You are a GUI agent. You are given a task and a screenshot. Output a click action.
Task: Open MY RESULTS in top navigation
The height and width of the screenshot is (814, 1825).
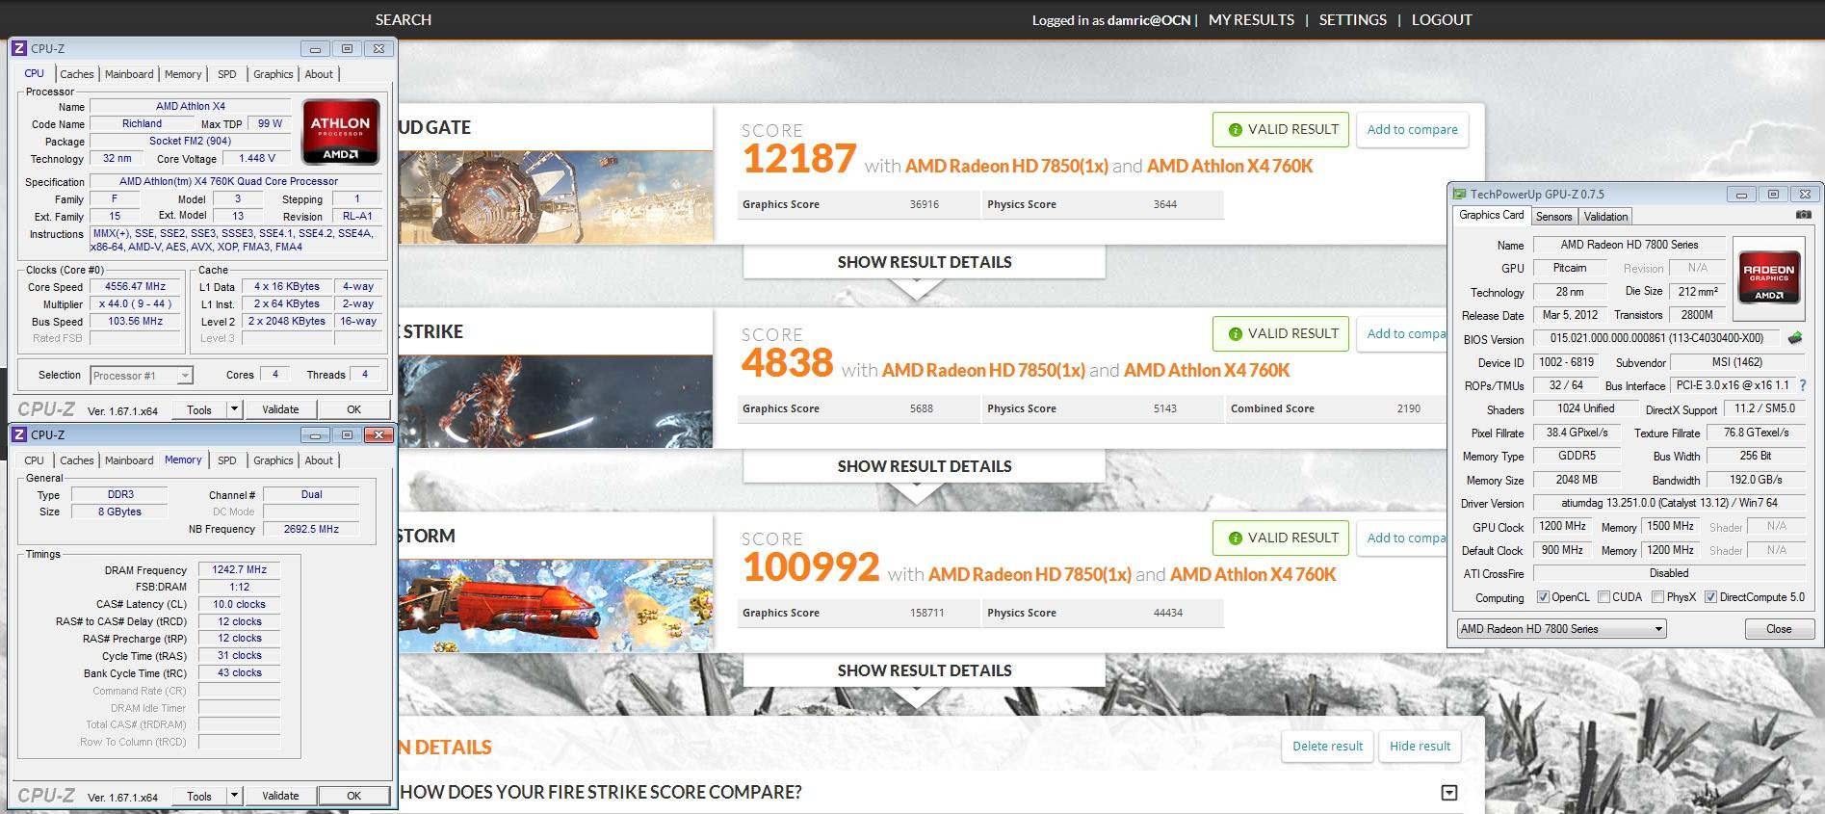point(1251,19)
